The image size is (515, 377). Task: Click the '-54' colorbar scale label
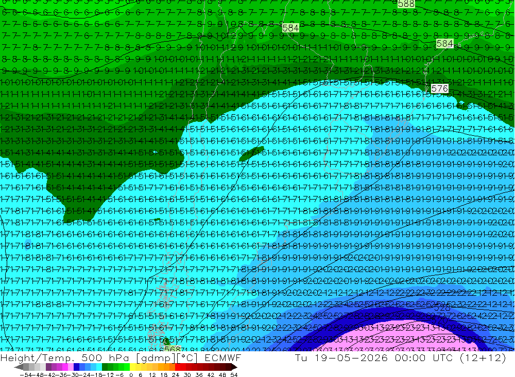coord(26,375)
